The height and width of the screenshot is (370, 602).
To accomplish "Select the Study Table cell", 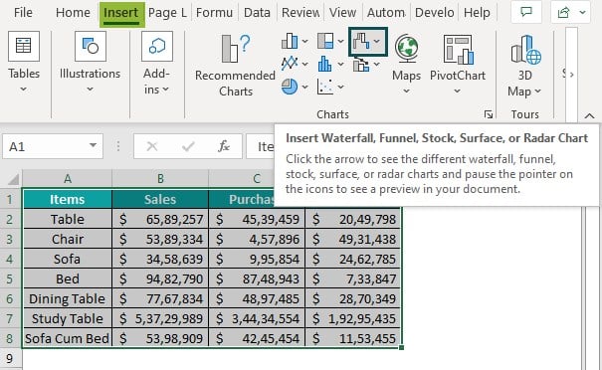I will pyautogui.click(x=68, y=318).
